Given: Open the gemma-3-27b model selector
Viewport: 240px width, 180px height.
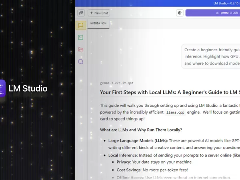Looking at the screenshot, I should (x=213, y=13).
